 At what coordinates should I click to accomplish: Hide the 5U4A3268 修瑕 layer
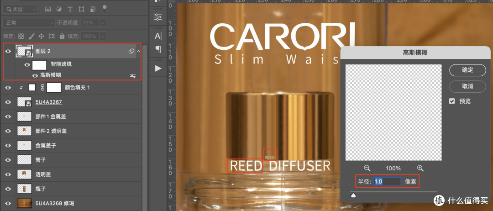pyautogui.click(x=8, y=203)
